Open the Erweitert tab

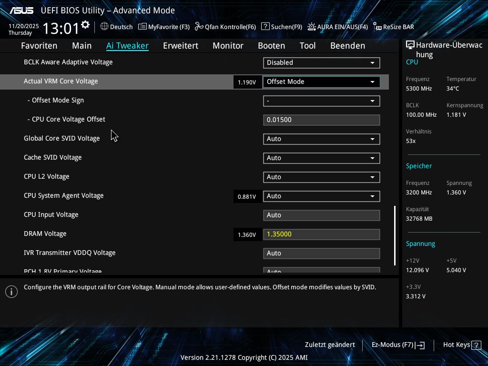[x=181, y=46]
